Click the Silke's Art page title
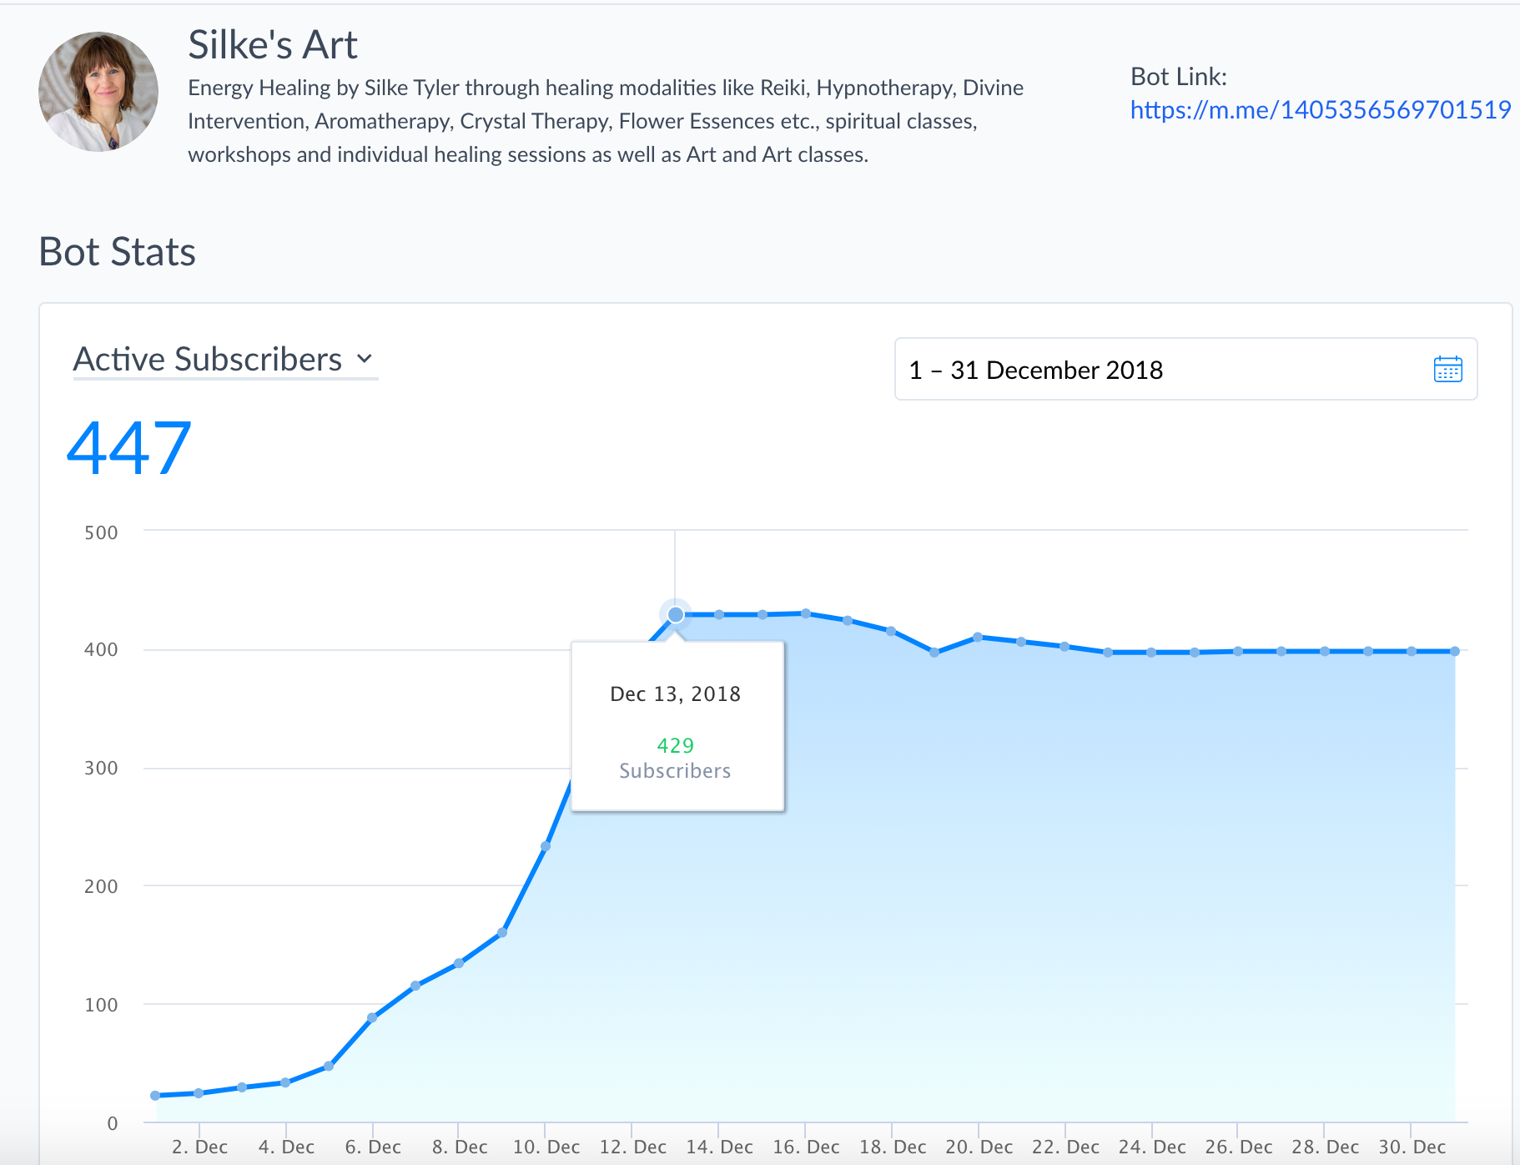This screenshot has height=1165, width=1520. [x=273, y=45]
